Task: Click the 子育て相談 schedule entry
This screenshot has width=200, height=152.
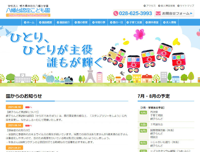Action: (156, 115)
